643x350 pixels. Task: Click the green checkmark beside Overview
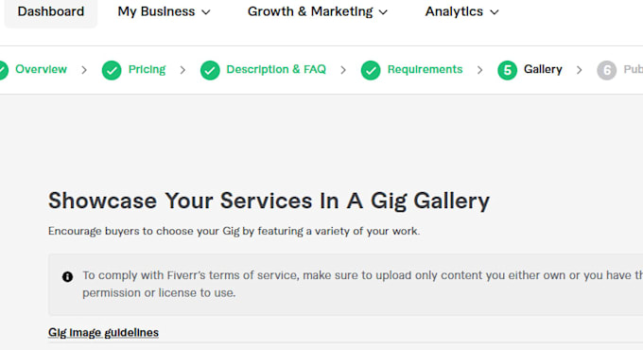[3, 70]
